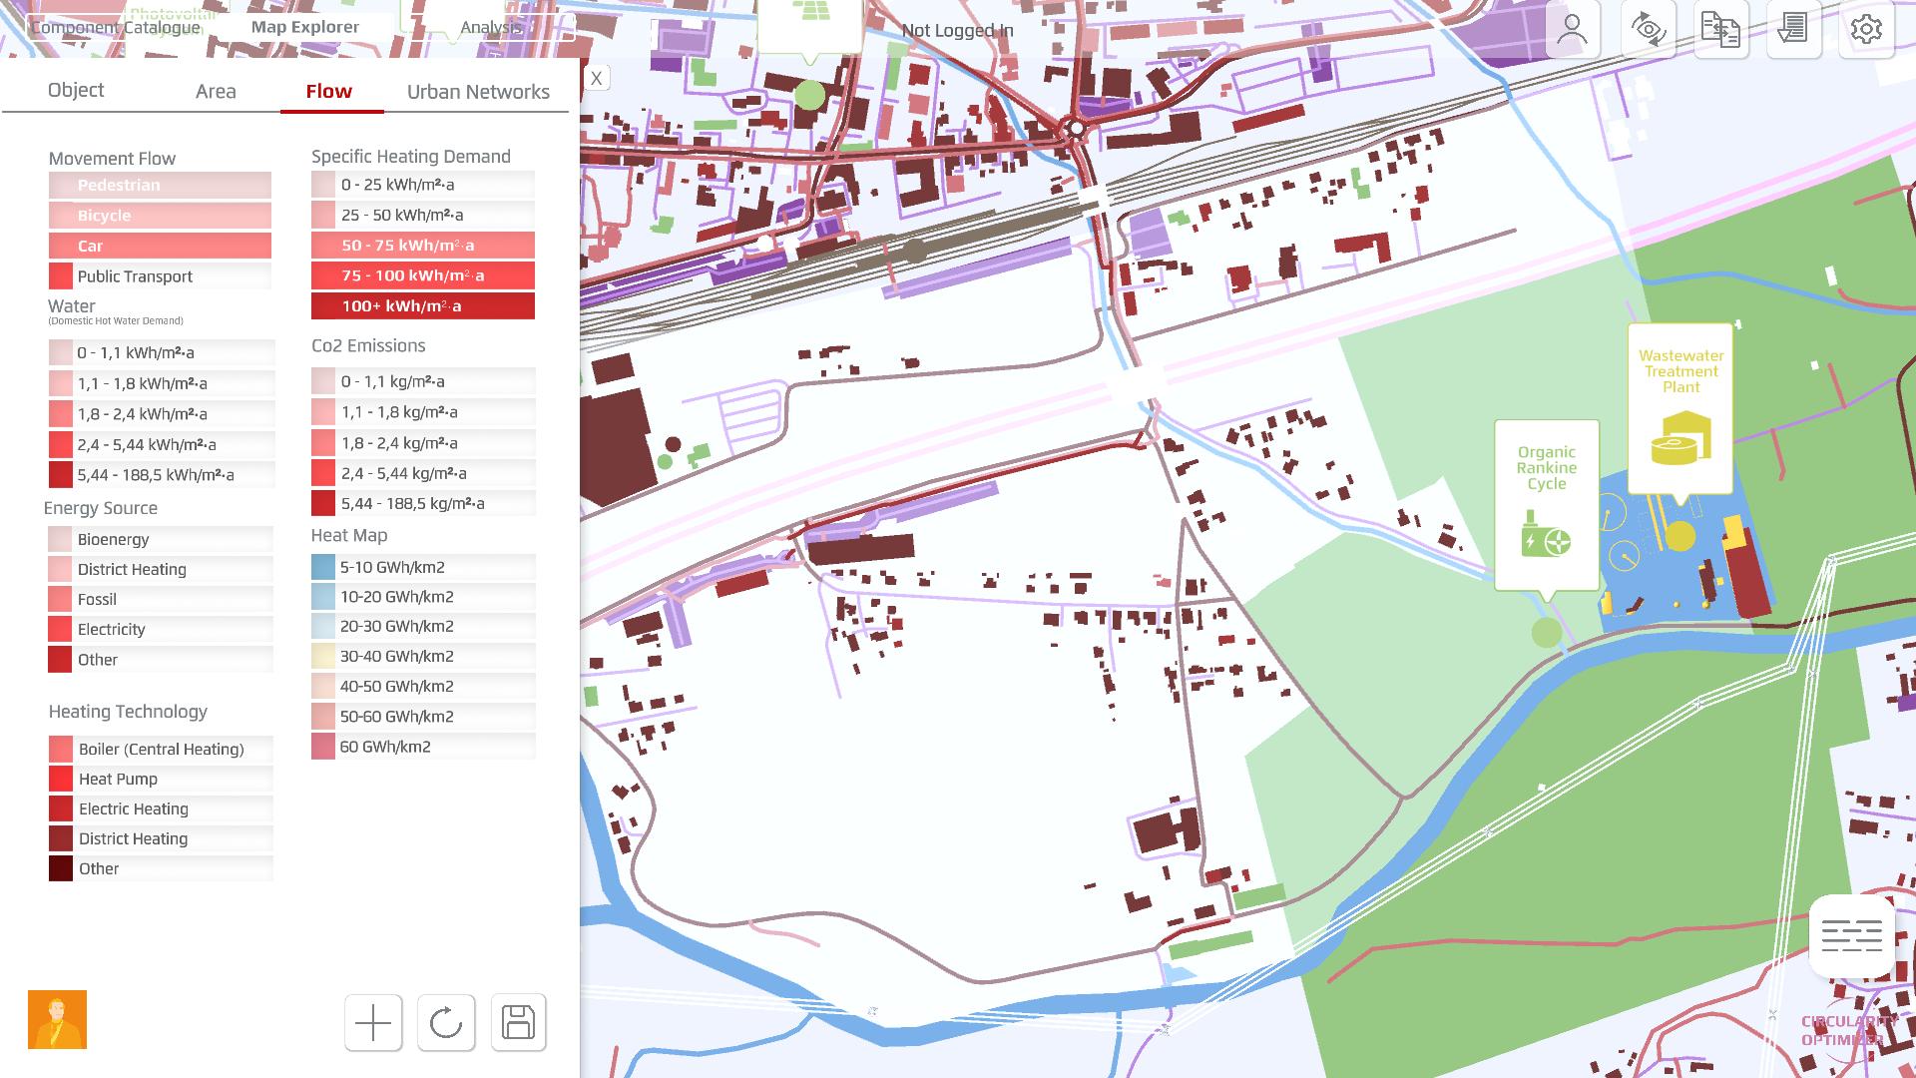
Task: Switch to the Area tab
Action: (x=216, y=92)
